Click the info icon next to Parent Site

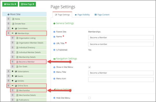[54, 32]
